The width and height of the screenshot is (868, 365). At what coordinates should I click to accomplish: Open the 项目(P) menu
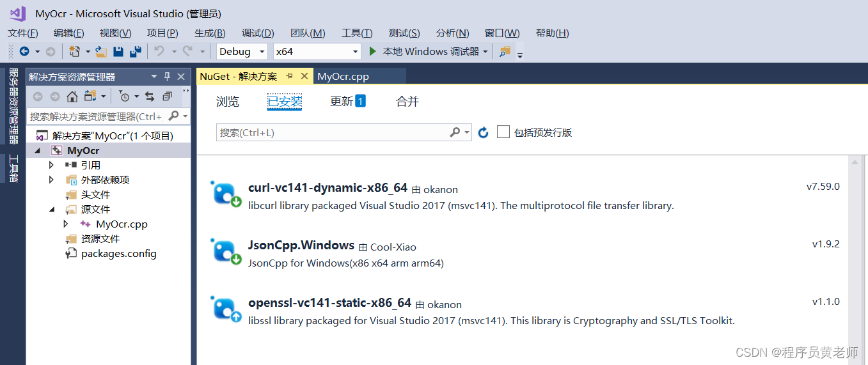[x=162, y=33]
